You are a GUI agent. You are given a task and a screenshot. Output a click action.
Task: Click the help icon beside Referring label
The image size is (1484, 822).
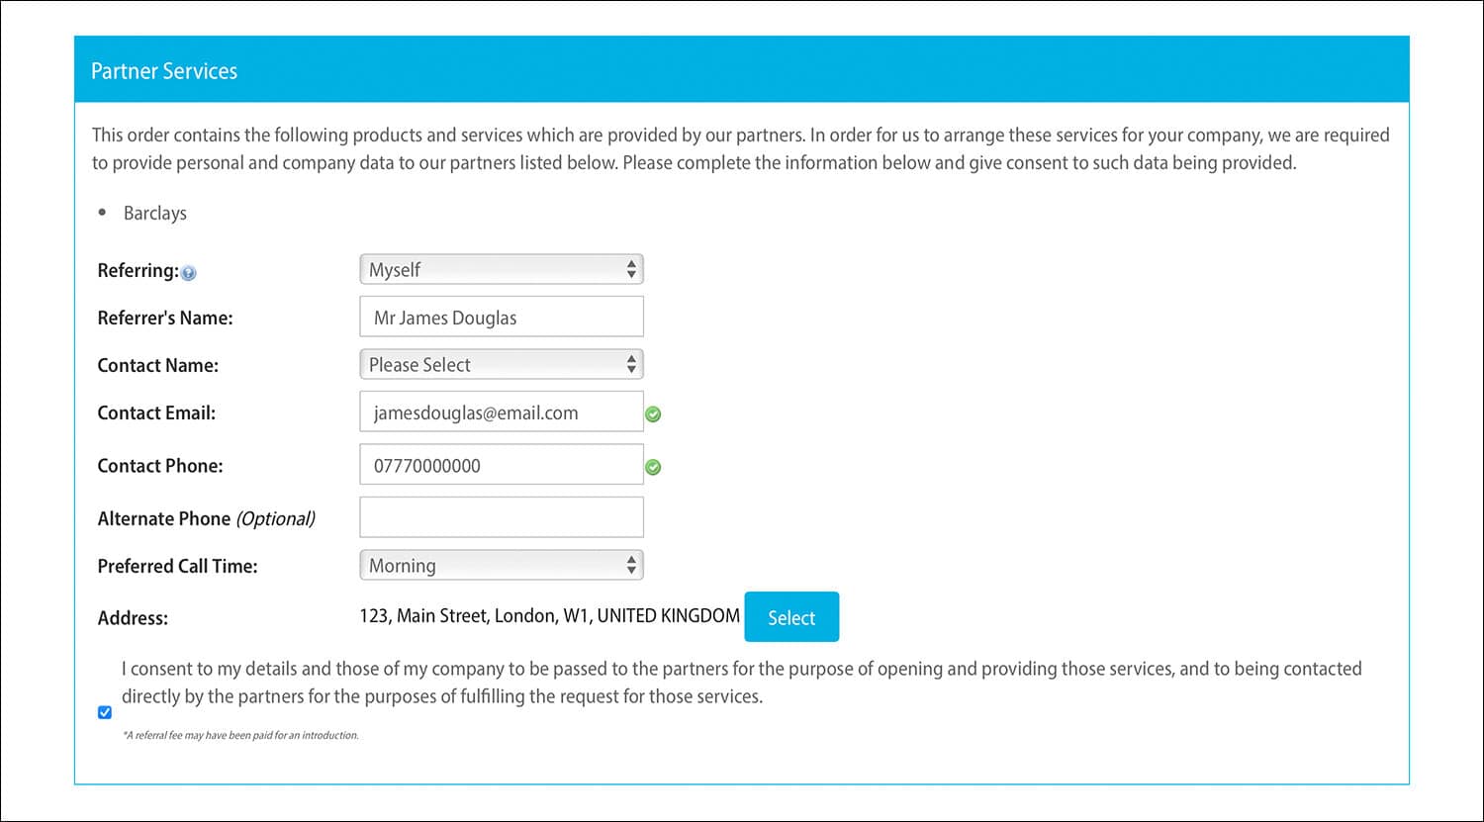coord(189,273)
